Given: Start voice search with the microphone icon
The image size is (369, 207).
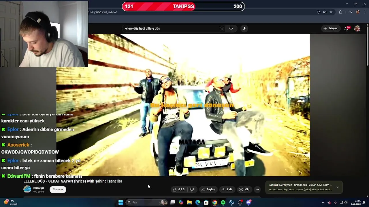Looking at the screenshot, I should [x=244, y=28].
